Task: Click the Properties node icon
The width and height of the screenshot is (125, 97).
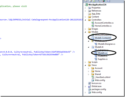Action: [89, 8]
